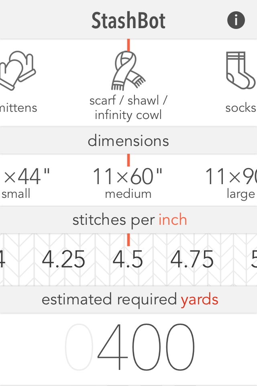Select the 'mittens' text label
The height and width of the screenshot is (386, 257).
point(18,108)
